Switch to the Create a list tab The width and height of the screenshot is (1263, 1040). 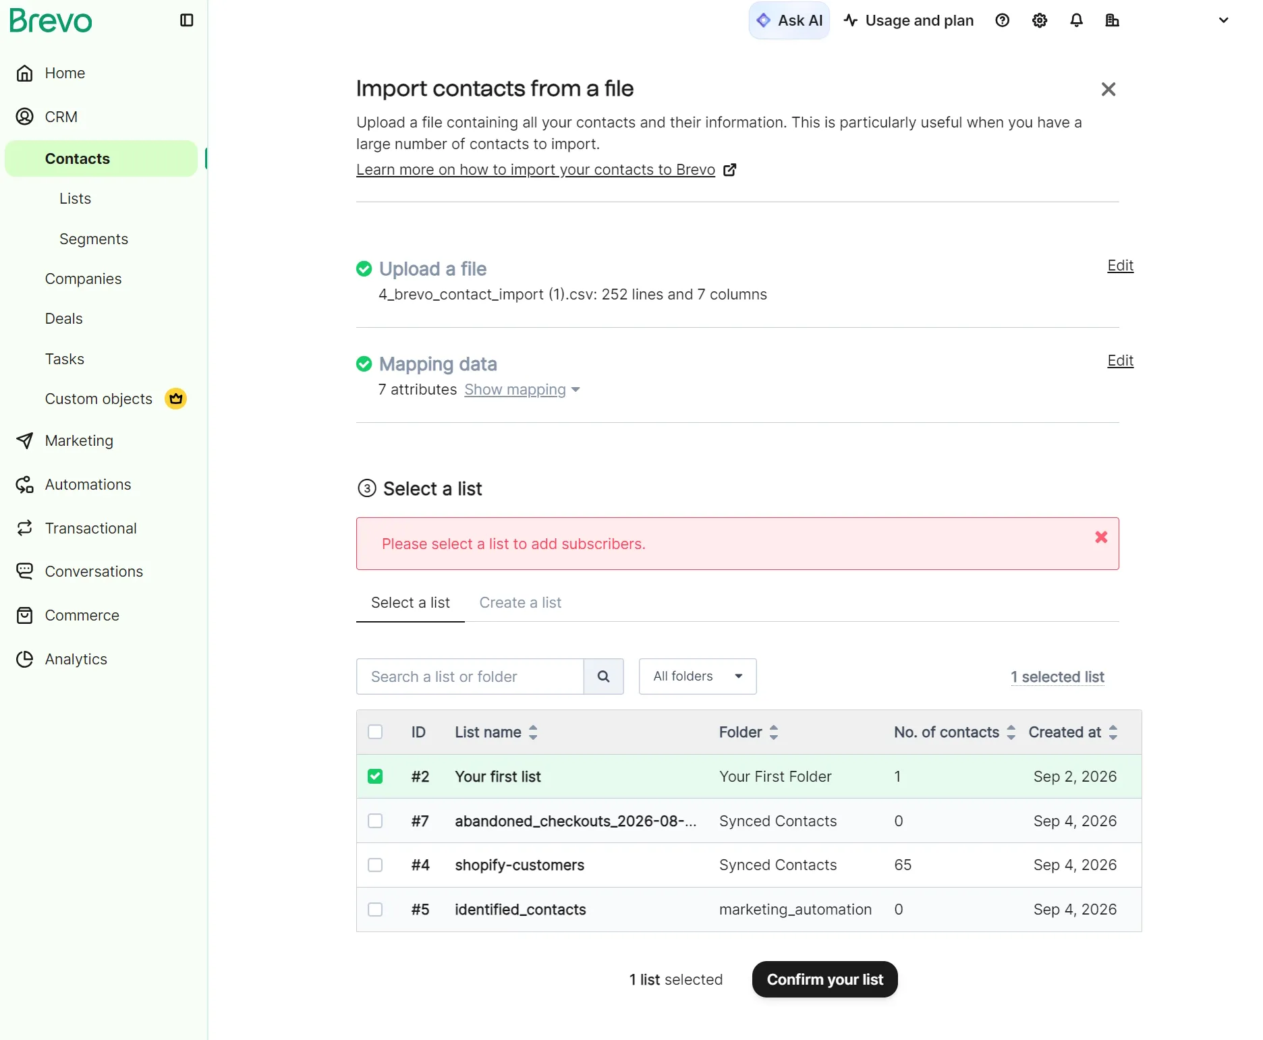[x=520, y=602]
